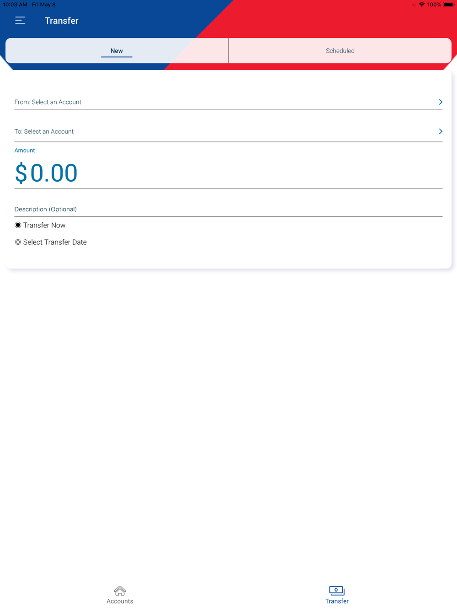Image resolution: width=457 pixels, height=609 pixels.
Task: Click the Wi-Fi status icon
Action: (422, 5)
